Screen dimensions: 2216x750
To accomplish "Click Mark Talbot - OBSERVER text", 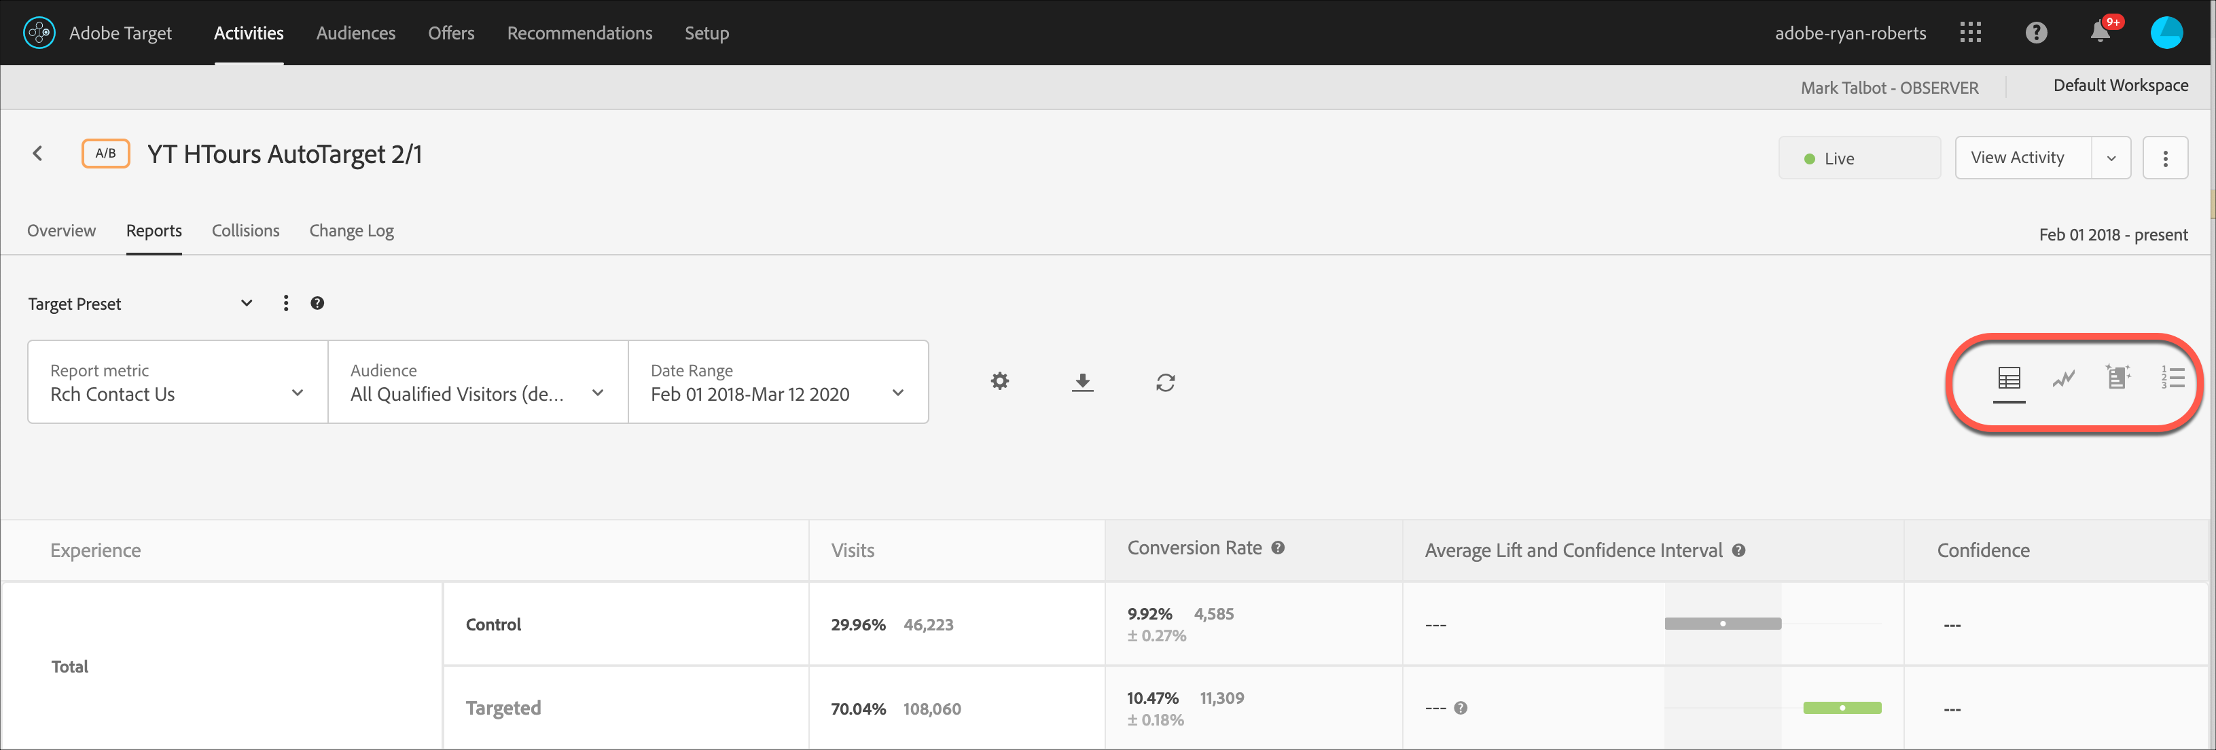I will pos(1889,88).
